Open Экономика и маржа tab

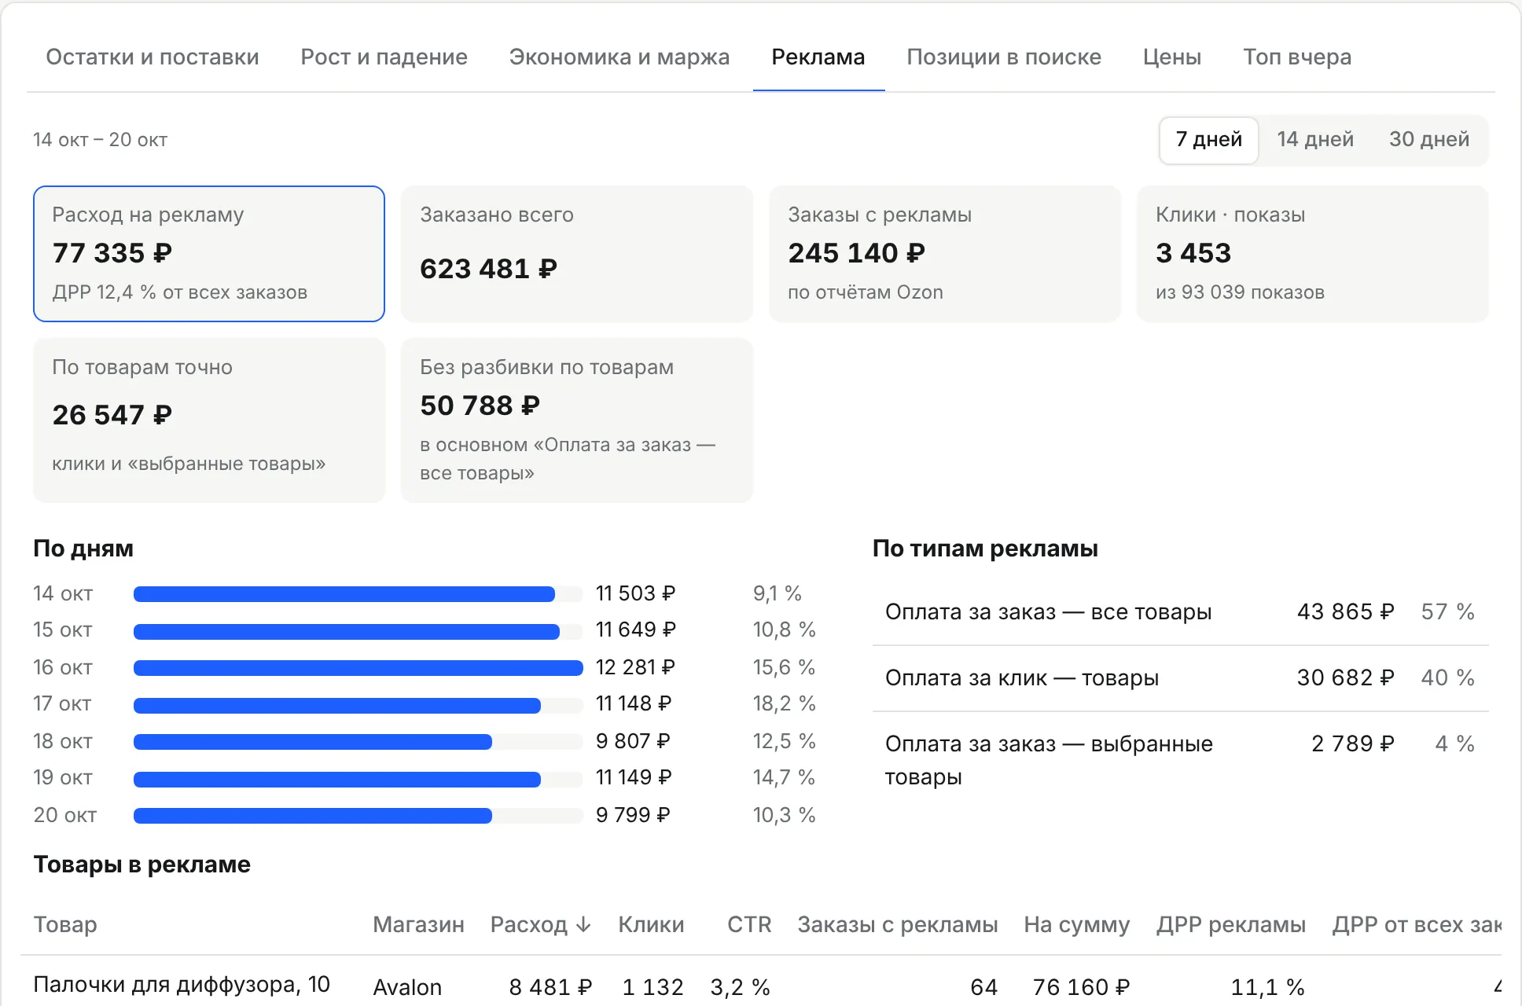point(619,57)
